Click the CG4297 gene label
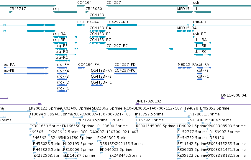 [x=114, y=3]
